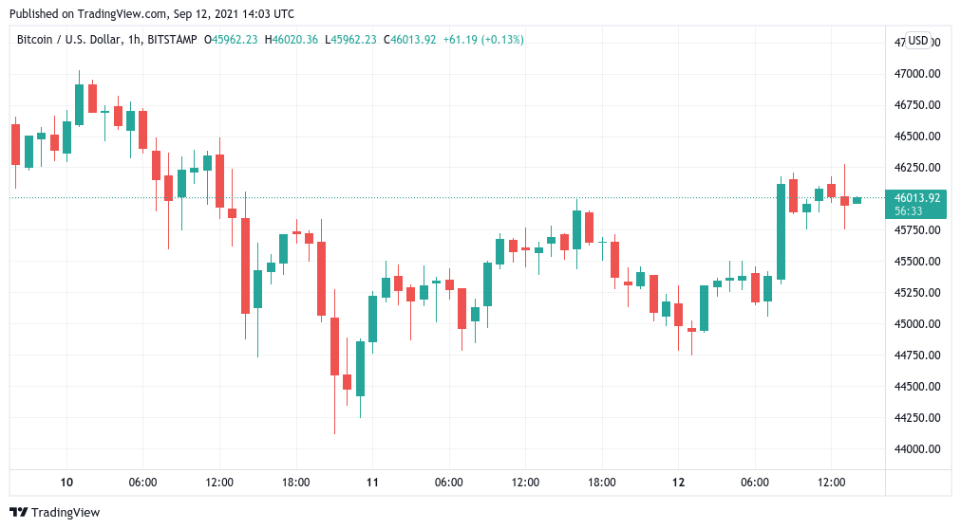Click the high value H46020.36 in header
The image size is (961, 529).
[292, 40]
